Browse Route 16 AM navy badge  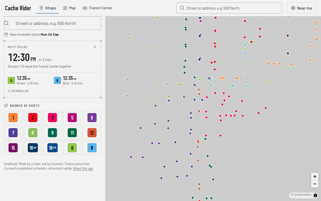point(33,148)
